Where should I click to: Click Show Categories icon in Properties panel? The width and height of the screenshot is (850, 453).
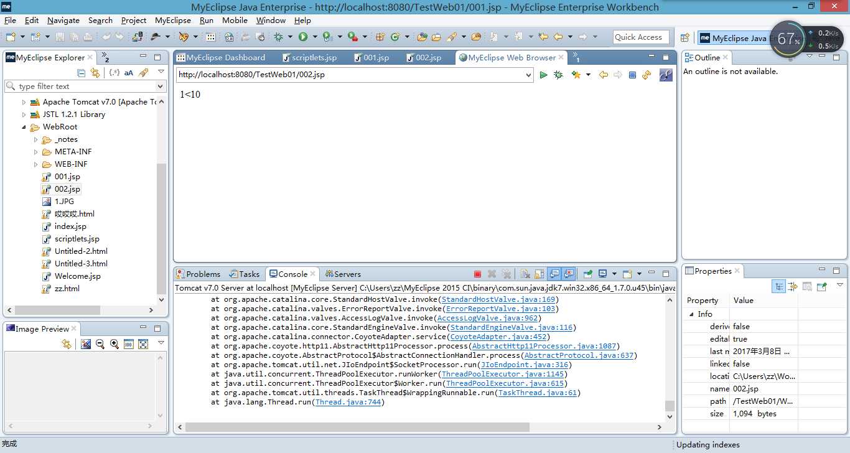coord(779,286)
